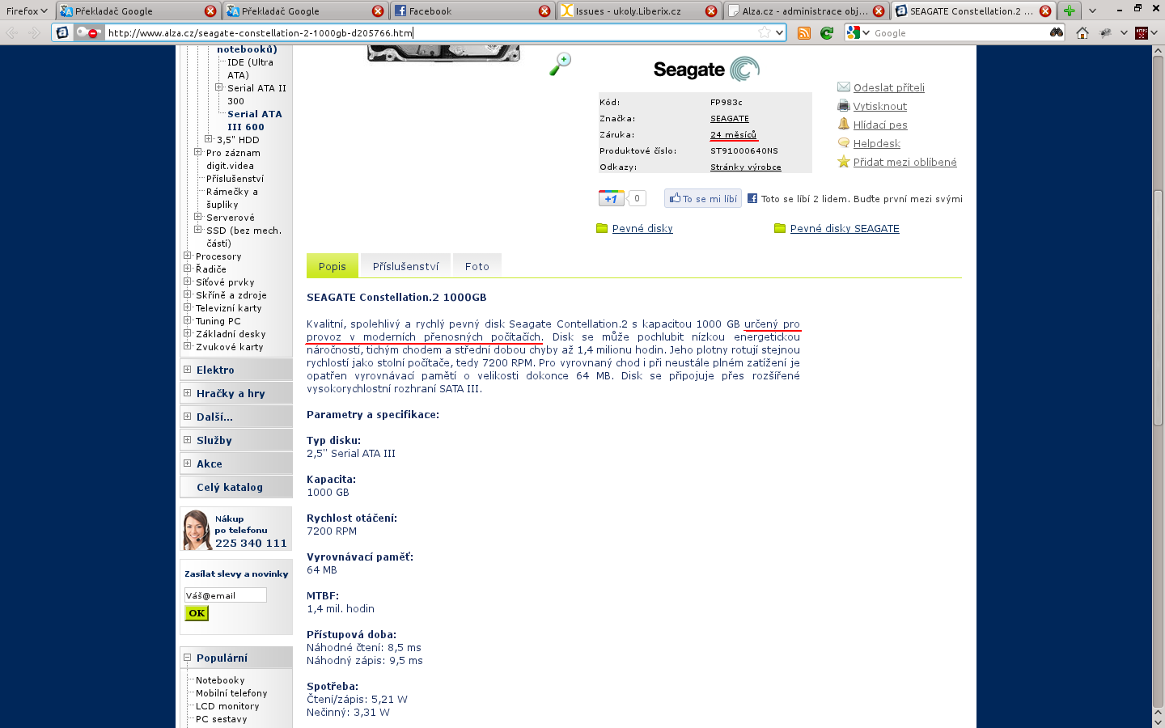Image resolution: width=1165 pixels, height=728 pixels.
Task: Click Přidat mezi oblíbené link
Action: click(904, 162)
